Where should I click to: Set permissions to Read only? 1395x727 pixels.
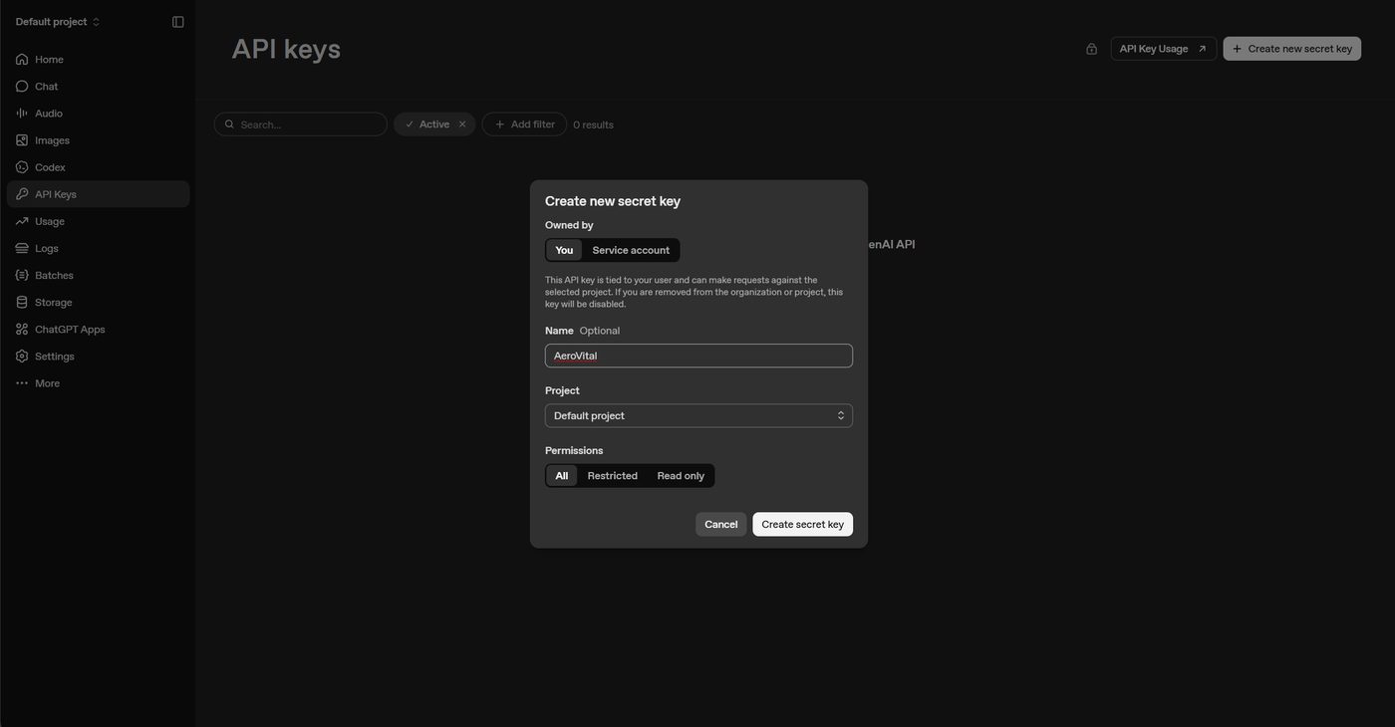tap(681, 476)
